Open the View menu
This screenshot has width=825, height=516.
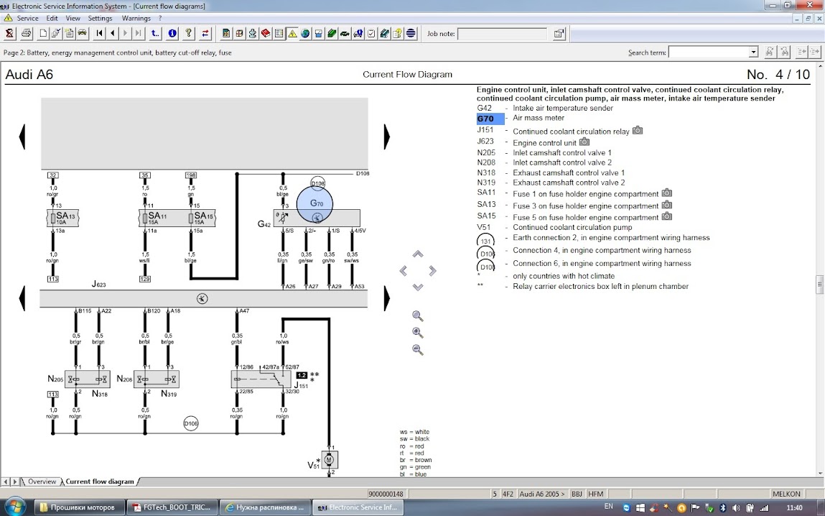pos(73,19)
